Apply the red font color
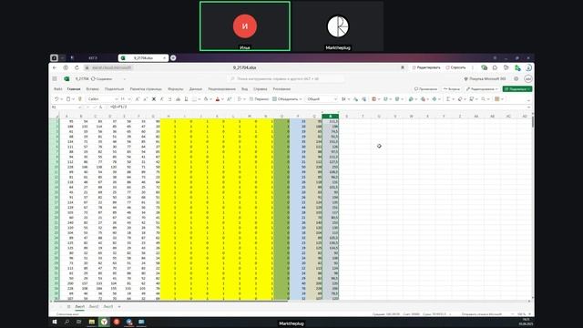Image resolution: width=583 pixels, height=328 pixels. click(x=218, y=99)
